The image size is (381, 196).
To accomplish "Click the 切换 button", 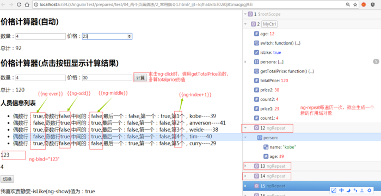I will click(7, 179).
